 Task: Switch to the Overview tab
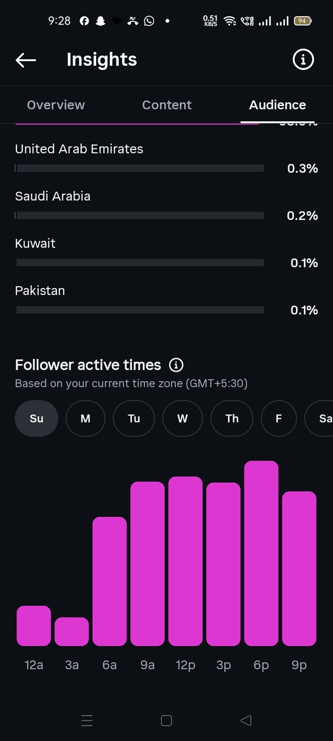click(56, 105)
